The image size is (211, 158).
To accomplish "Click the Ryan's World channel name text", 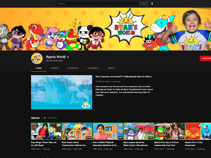I will tap(56, 57).
